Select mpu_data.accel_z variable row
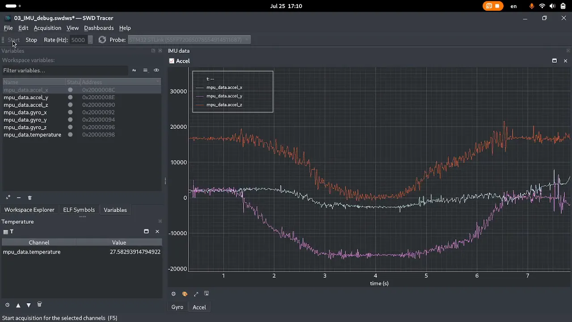The image size is (572, 322). pos(82,105)
